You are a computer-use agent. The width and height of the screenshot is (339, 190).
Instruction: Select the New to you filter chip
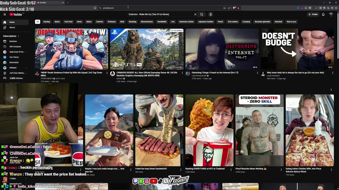click(x=291, y=22)
